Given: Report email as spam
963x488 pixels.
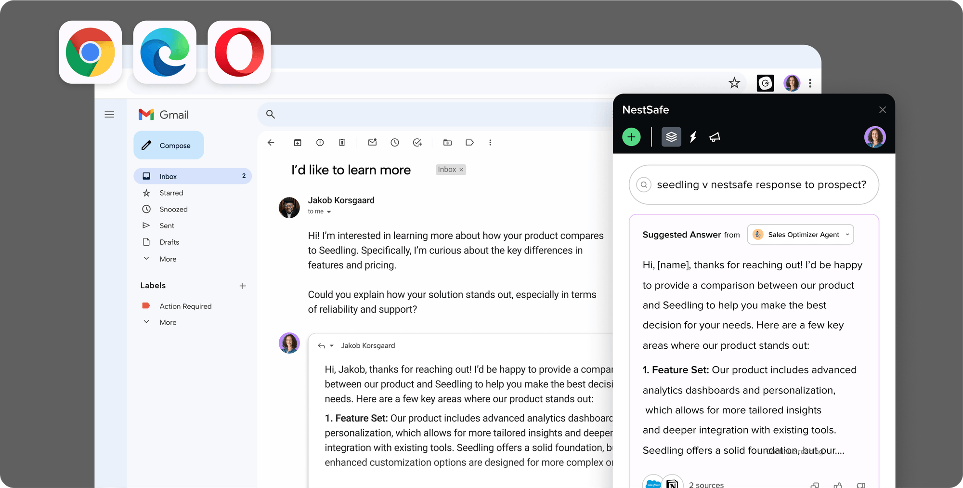Looking at the screenshot, I should click(x=320, y=143).
